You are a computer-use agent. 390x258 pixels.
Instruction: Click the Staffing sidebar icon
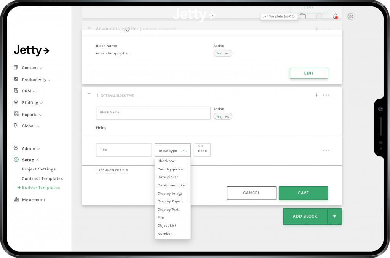tap(16, 103)
